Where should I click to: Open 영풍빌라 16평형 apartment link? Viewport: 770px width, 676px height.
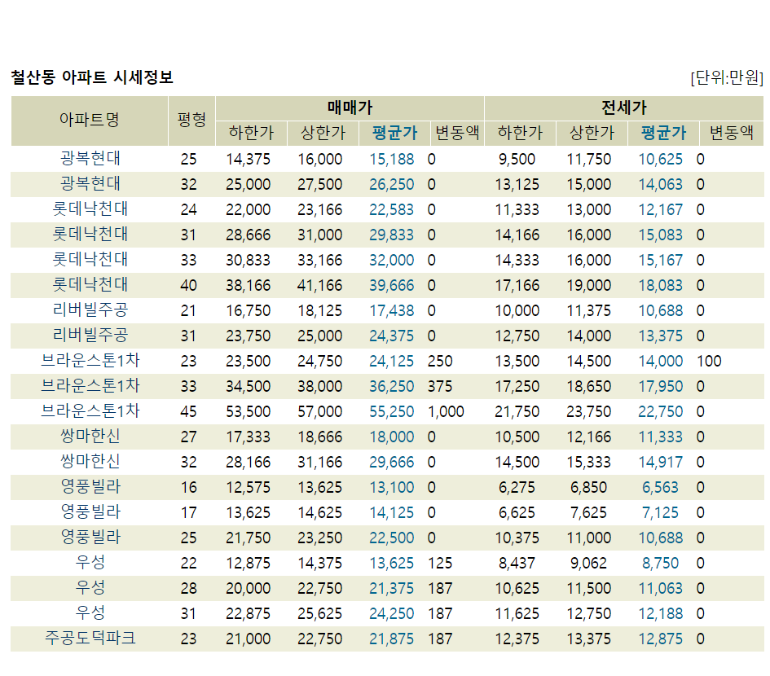click(90, 487)
